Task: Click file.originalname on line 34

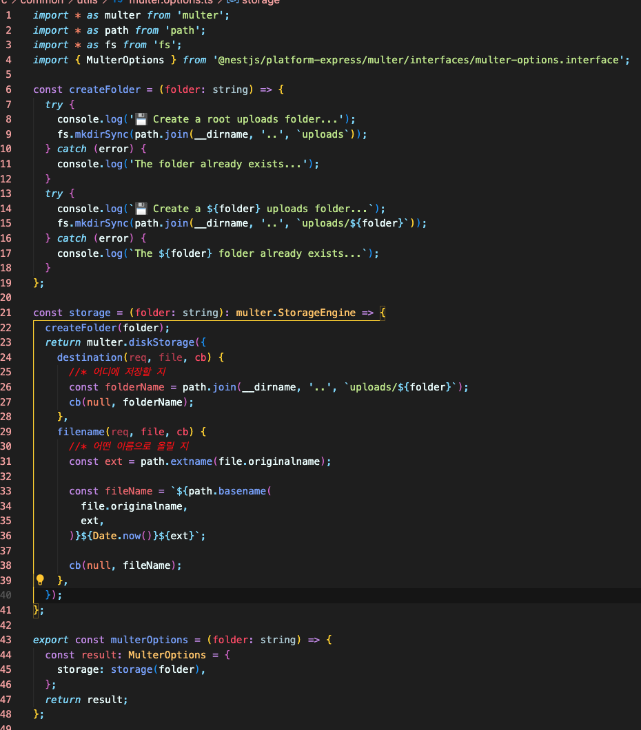Action: point(132,507)
